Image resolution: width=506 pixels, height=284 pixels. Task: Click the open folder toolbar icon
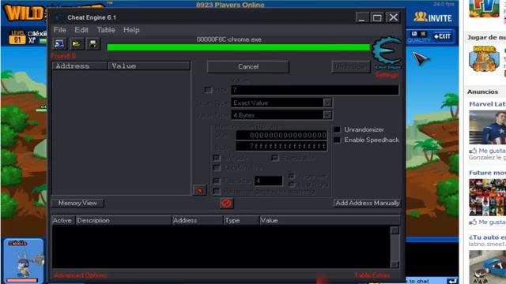(77, 44)
